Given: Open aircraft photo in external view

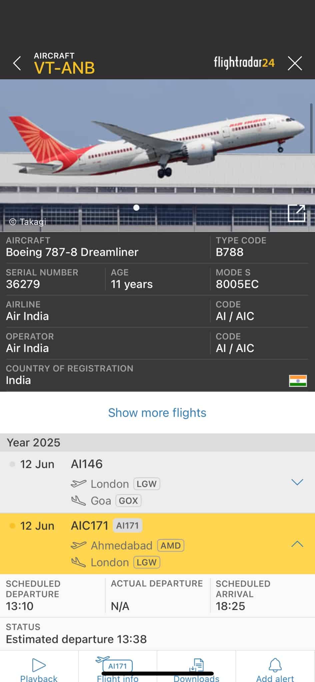Looking at the screenshot, I should [296, 213].
